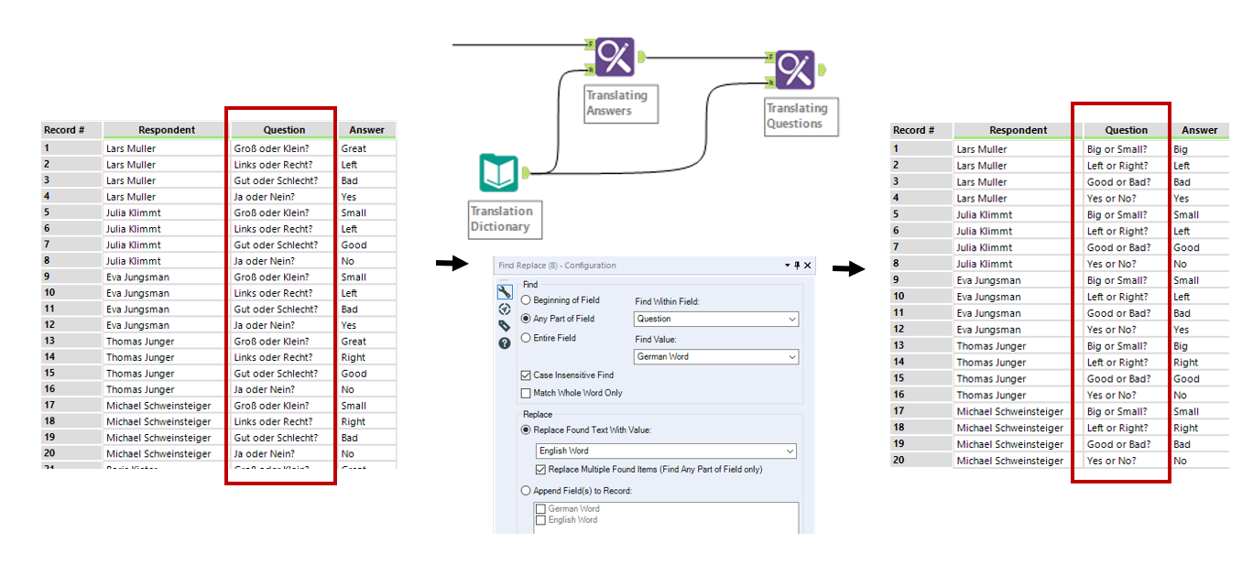The height and width of the screenshot is (565, 1253).
Task: Select the Translating Answers Find Replace tool
Action: pyautogui.click(x=614, y=59)
